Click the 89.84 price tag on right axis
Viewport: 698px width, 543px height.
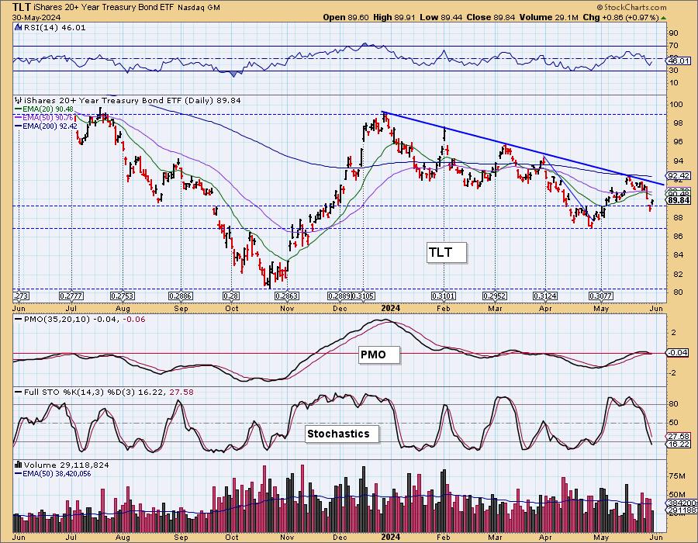(x=679, y=201)
